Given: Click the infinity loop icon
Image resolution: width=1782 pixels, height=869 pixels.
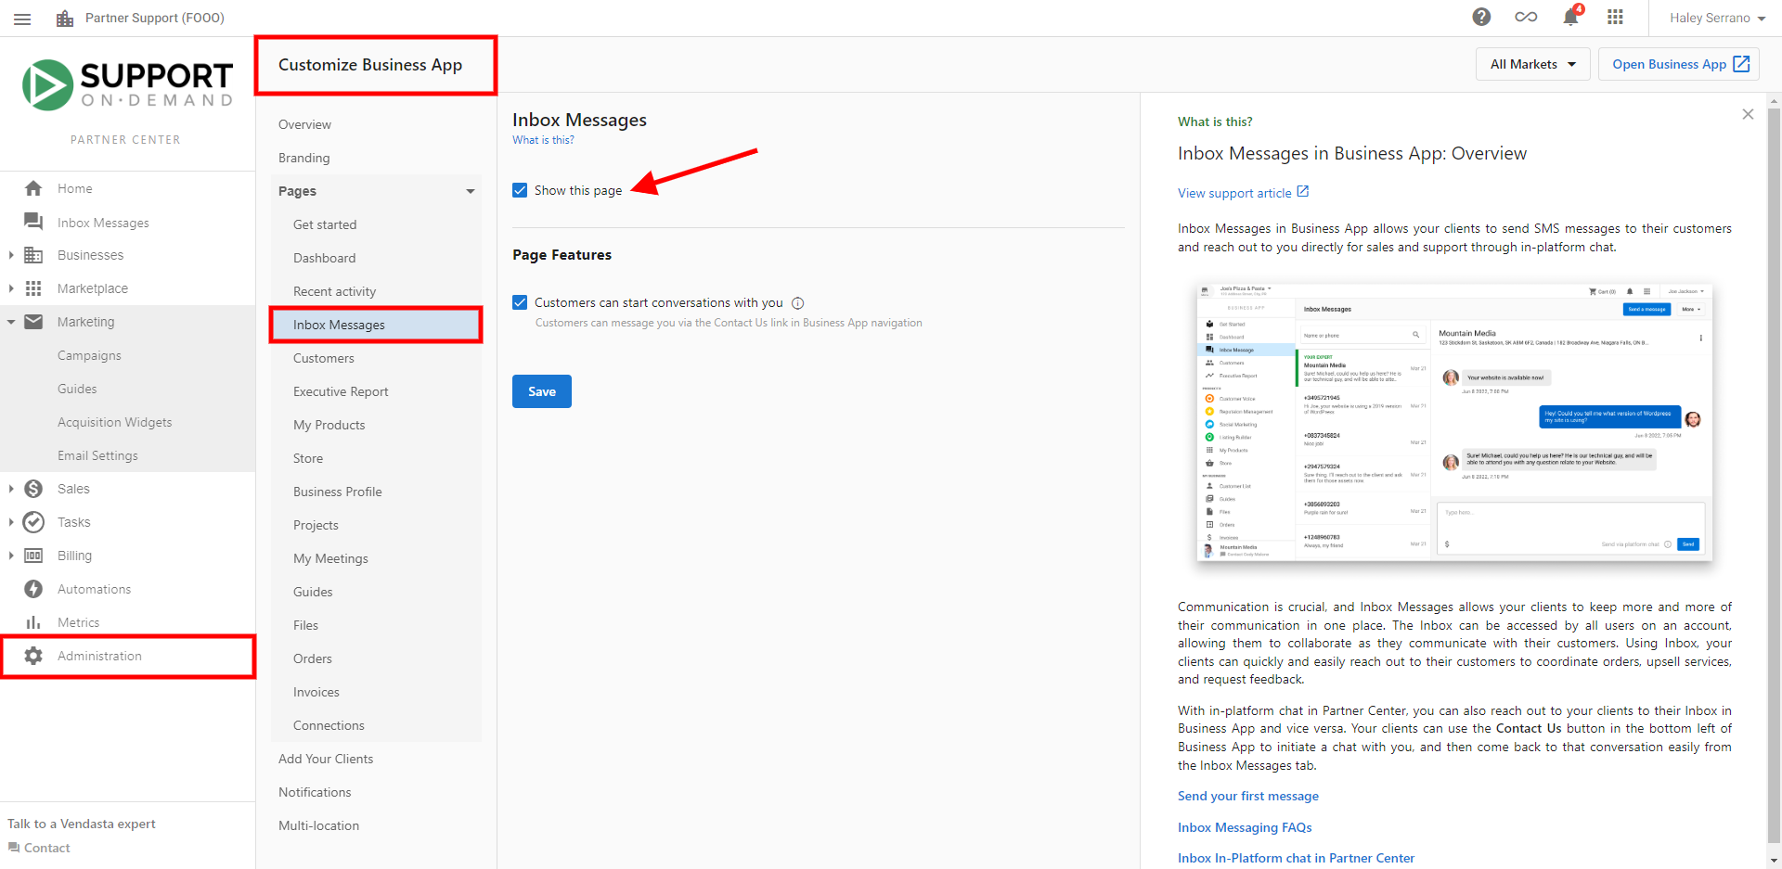Looking at the screenshot, I should point(1526,17).
